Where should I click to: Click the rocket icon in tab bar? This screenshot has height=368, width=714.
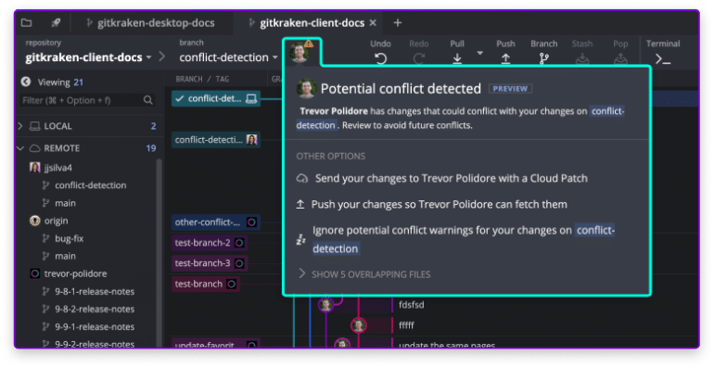click(56, 23)
